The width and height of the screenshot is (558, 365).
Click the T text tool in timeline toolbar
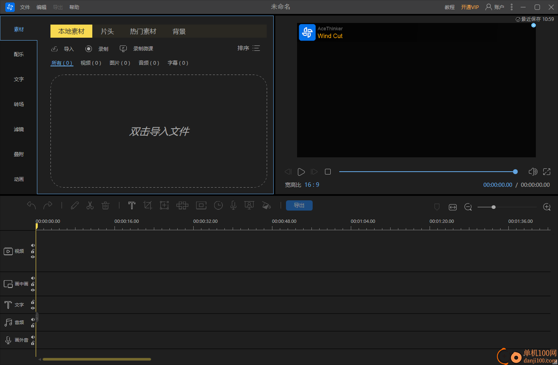pos(132,206)
